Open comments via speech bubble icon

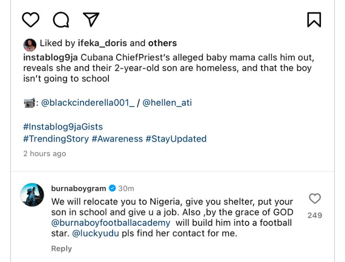[x=61, y=20]
